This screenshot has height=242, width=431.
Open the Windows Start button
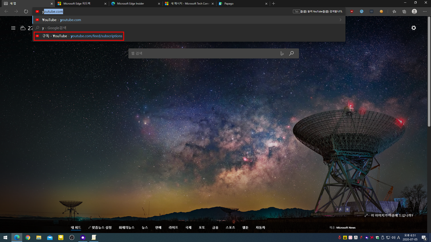[5, 237]
